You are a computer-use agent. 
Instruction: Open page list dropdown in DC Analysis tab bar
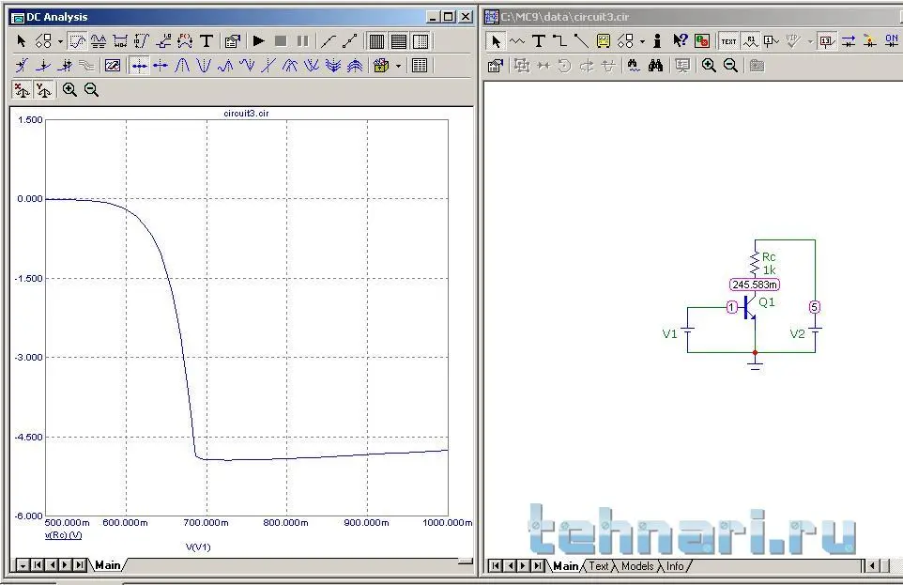[x=23, y=565]
